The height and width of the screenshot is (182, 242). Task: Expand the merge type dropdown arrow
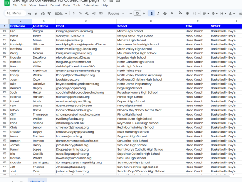click(199, 14)
